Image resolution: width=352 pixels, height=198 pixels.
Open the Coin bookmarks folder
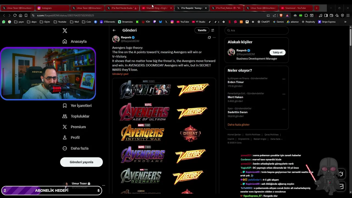click(x=86, y=22)
